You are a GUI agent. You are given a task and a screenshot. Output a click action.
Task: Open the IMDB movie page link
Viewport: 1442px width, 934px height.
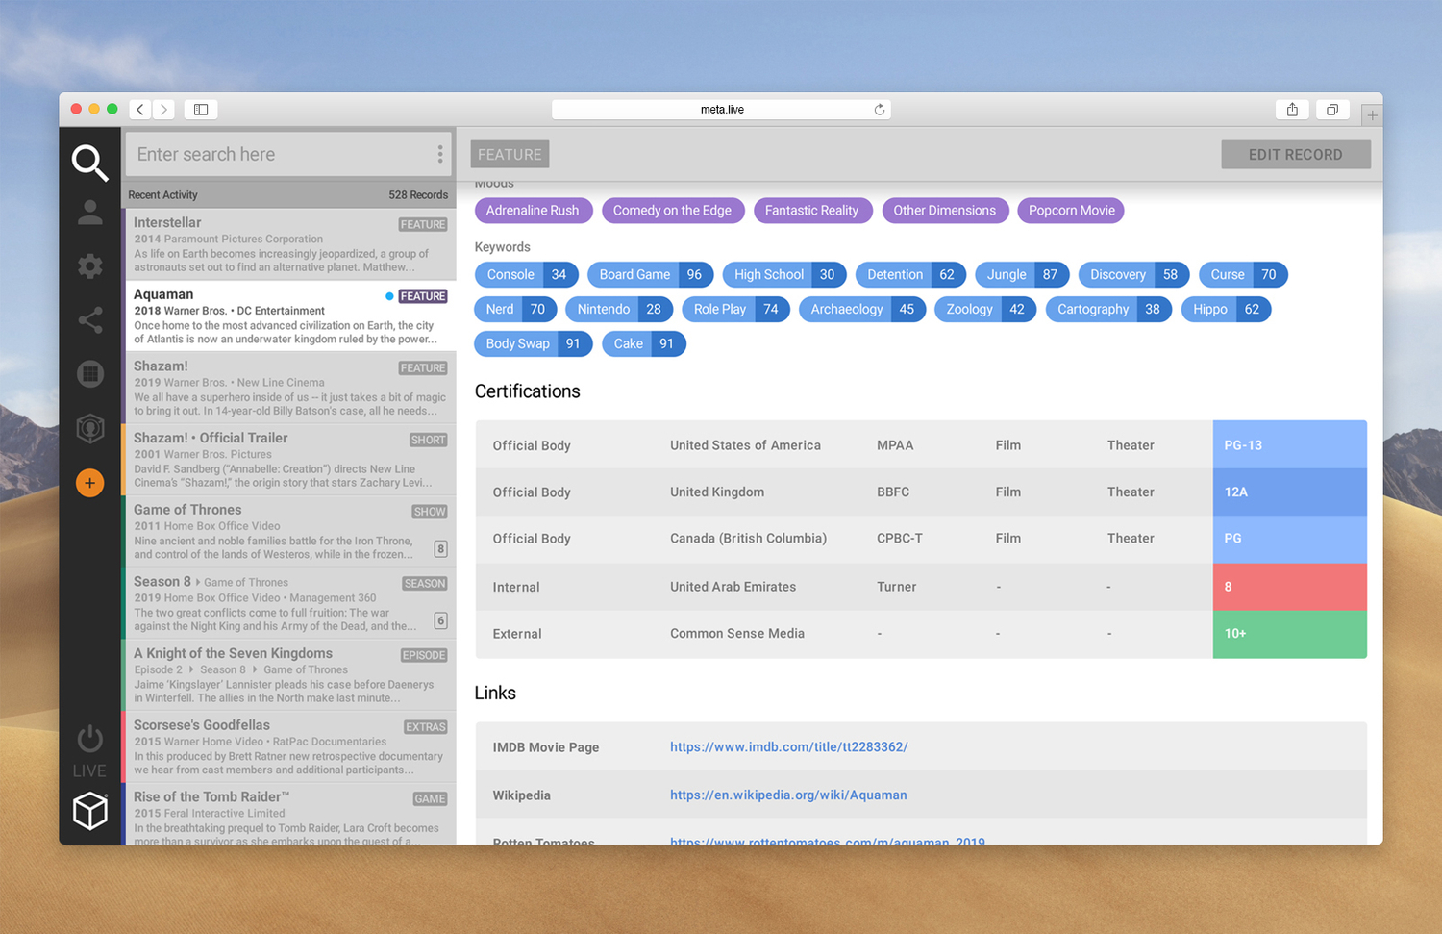(x=788, y=746)
